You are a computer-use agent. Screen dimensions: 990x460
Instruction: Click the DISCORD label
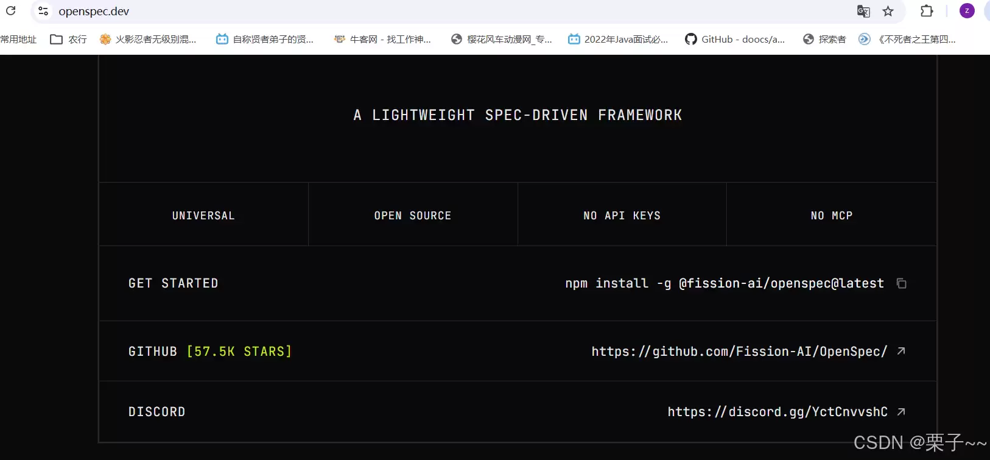157,412
